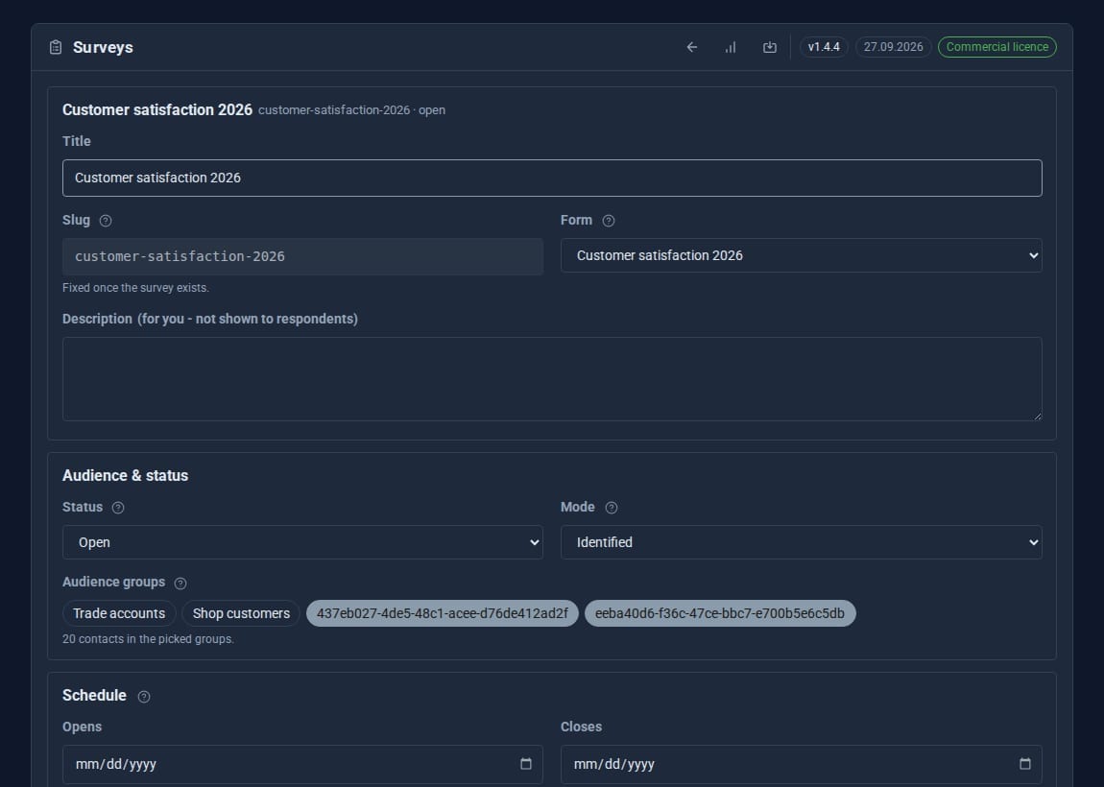Click the Description text area
This screenshot has width=1104, height=787.
pos(552,379)
